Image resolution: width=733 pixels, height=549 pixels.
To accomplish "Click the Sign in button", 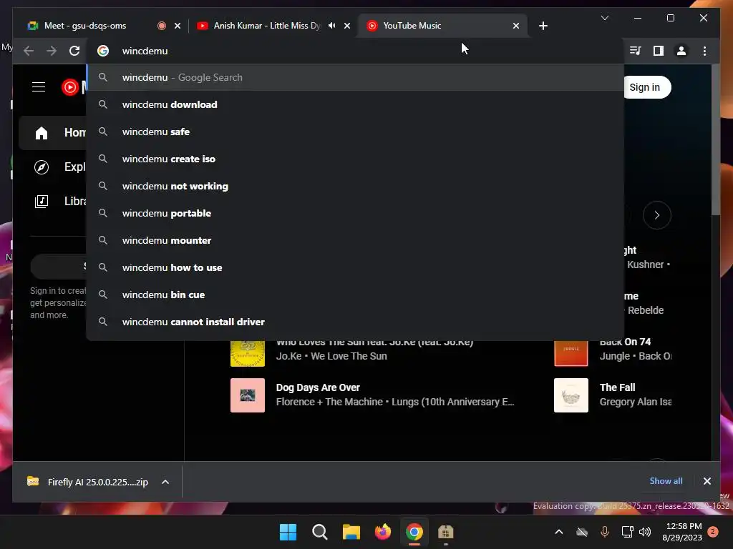I will 647,87.
